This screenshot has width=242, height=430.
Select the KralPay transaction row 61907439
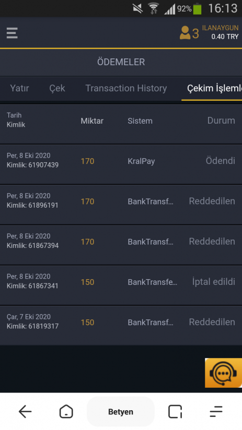[x=121, y=164]
